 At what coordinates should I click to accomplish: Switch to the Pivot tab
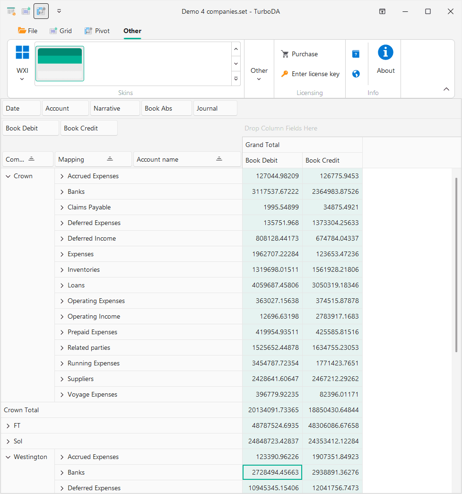[97, 31]
